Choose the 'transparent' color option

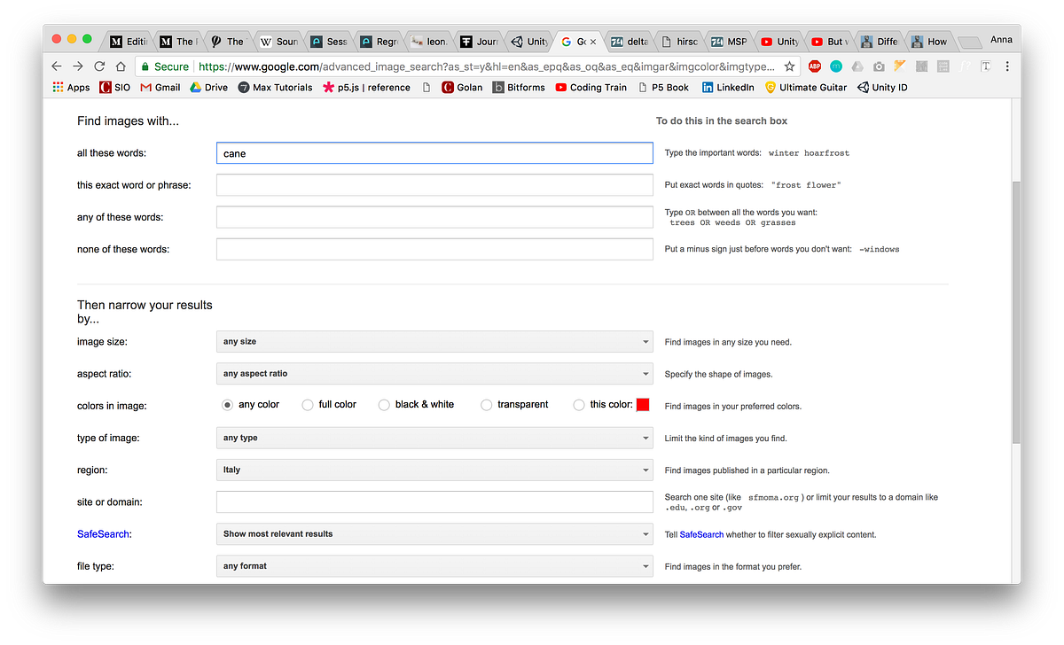(x=486, y=405)
